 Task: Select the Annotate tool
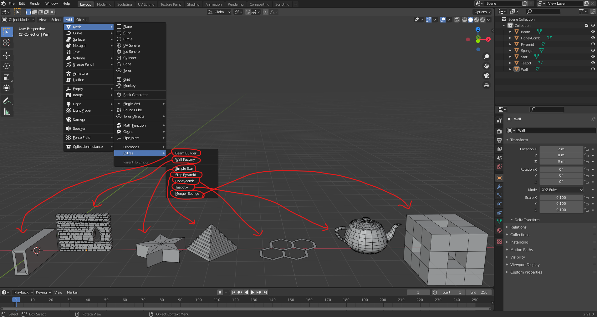7,101
